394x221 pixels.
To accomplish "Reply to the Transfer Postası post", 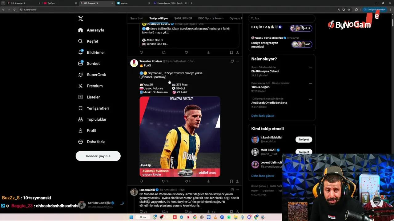I will pyautogui.click(x=141, y=181).
